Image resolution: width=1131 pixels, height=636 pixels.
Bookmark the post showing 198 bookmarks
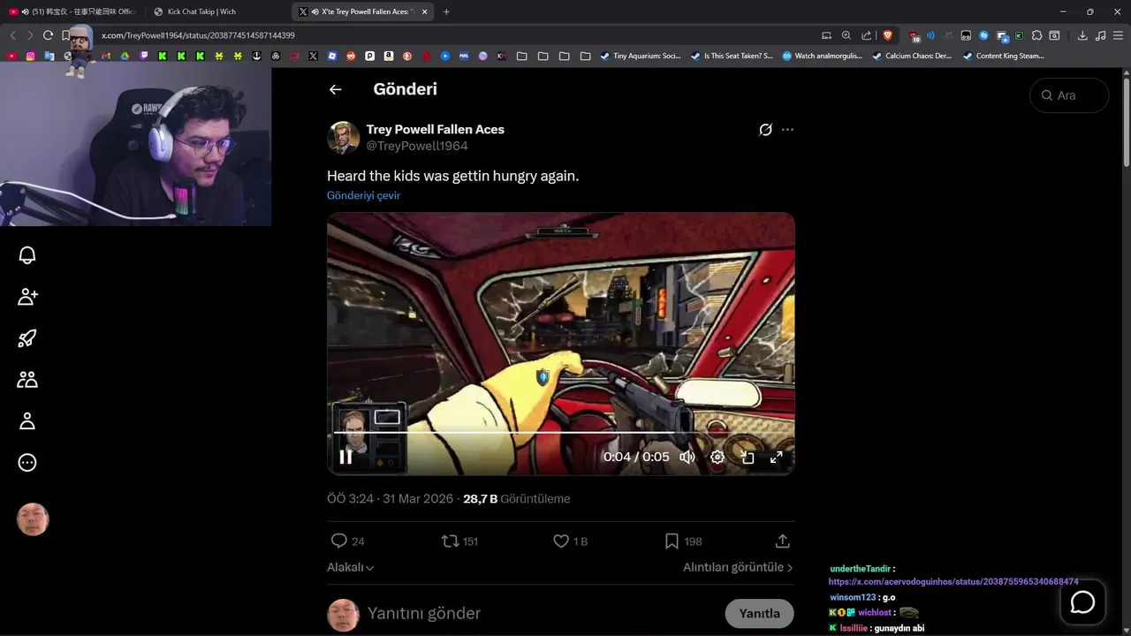(672, 541)
